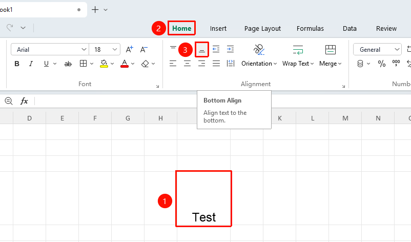This screenshot has width=411, height=242.
Task: Open the new tab dropdown arrow
Action: (106, 10)
